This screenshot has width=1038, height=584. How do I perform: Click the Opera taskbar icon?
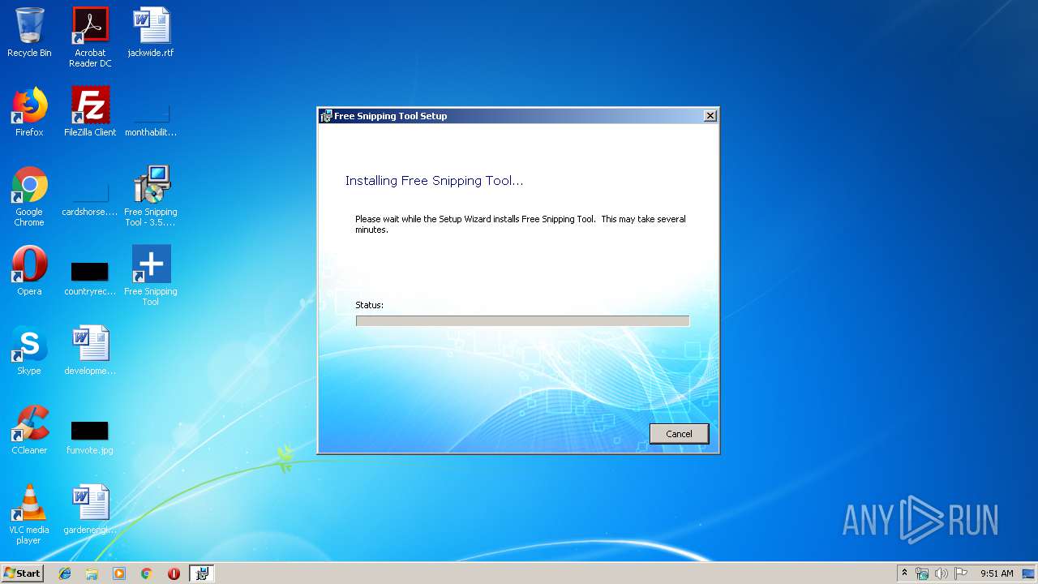tap(174, 573)
